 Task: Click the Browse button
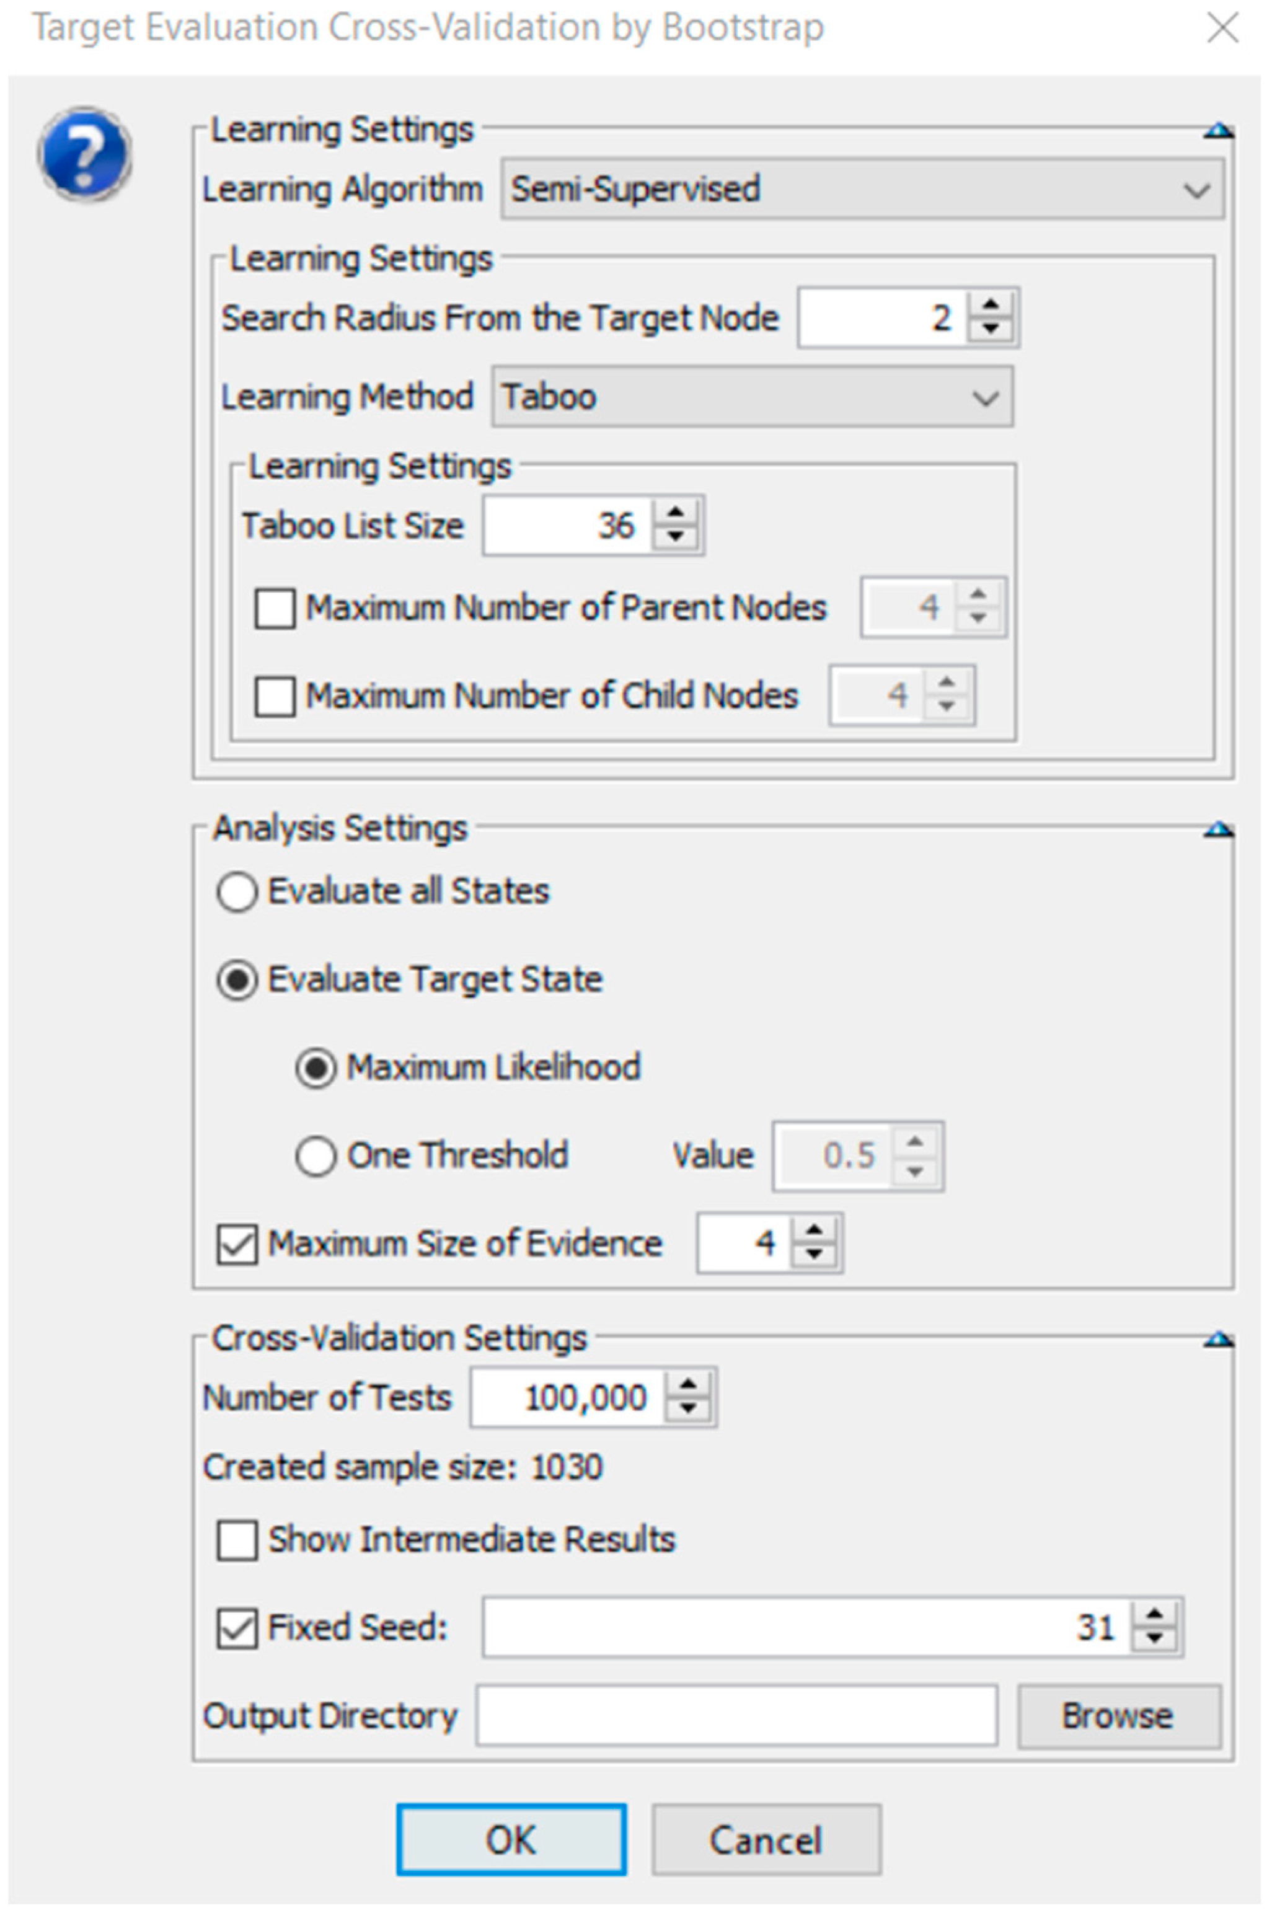(x=1119, y=1716)
